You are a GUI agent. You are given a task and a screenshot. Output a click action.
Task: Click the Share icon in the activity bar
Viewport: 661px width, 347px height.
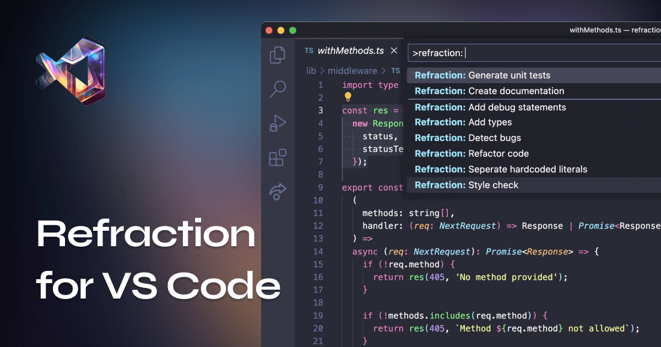pos(277,192)
